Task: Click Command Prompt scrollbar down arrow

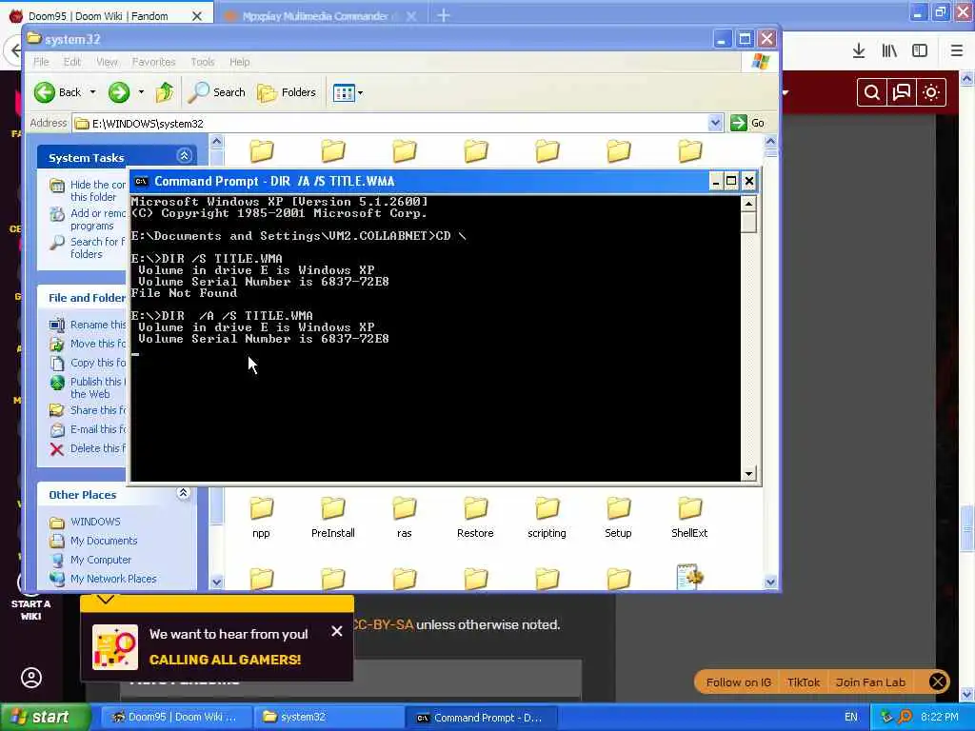Action: coord(748,474)
